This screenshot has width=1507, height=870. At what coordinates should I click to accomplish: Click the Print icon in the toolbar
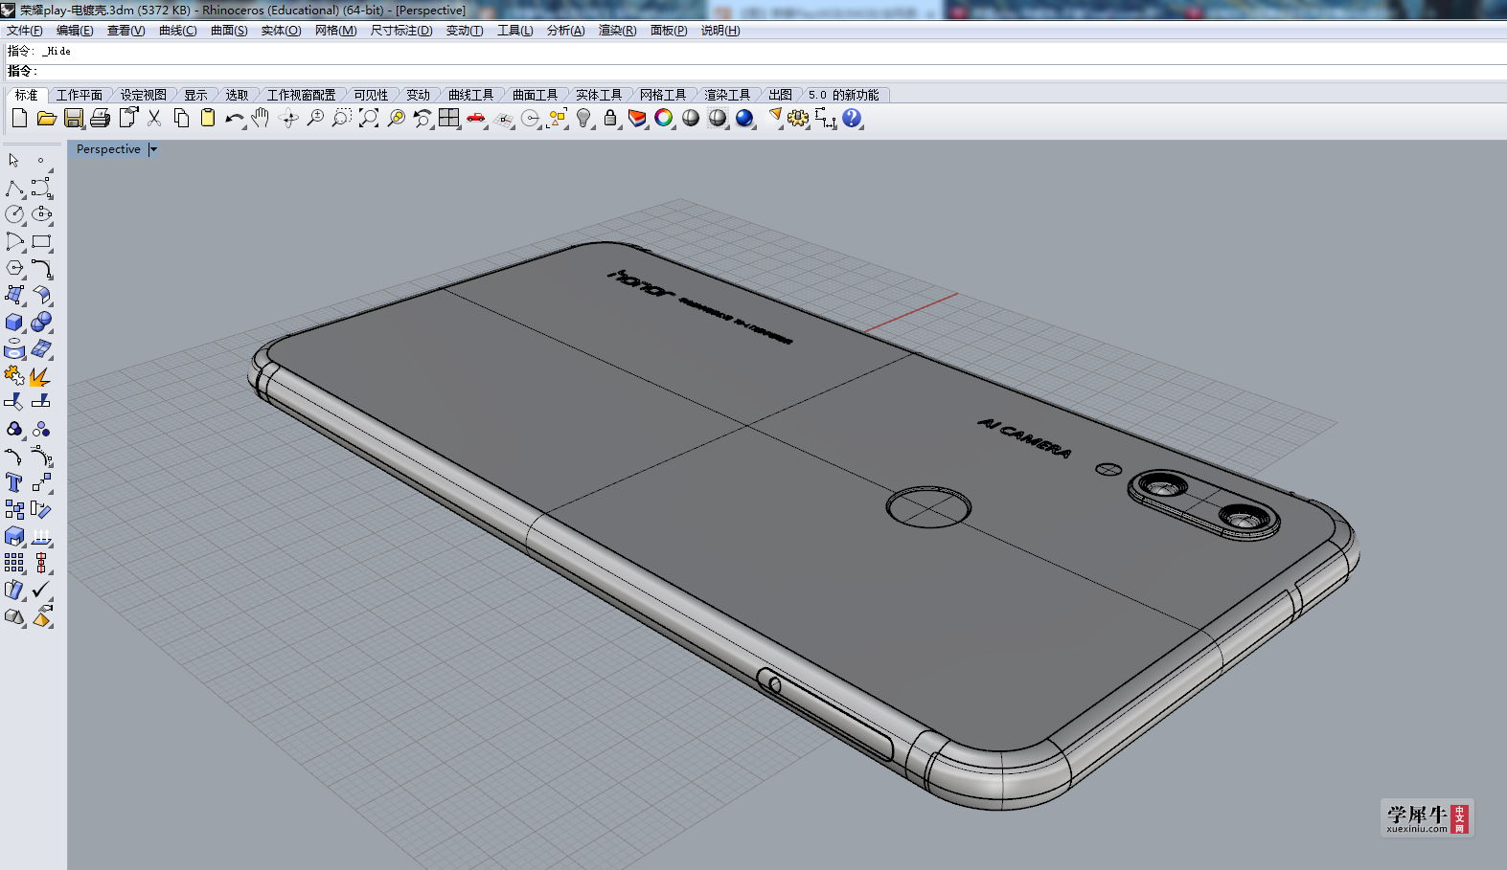pyautogui.click(x=100, y=118)
